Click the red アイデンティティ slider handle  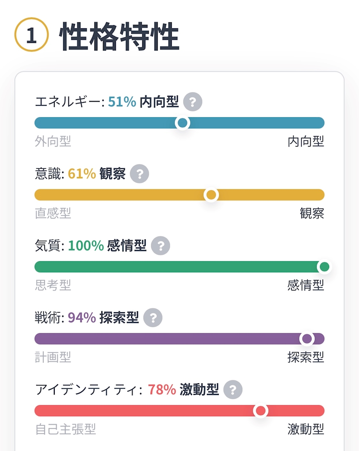point(260,411)
